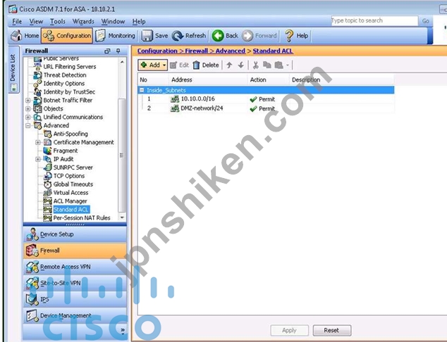Refresh the ASDM configuration

click(189, 36)
